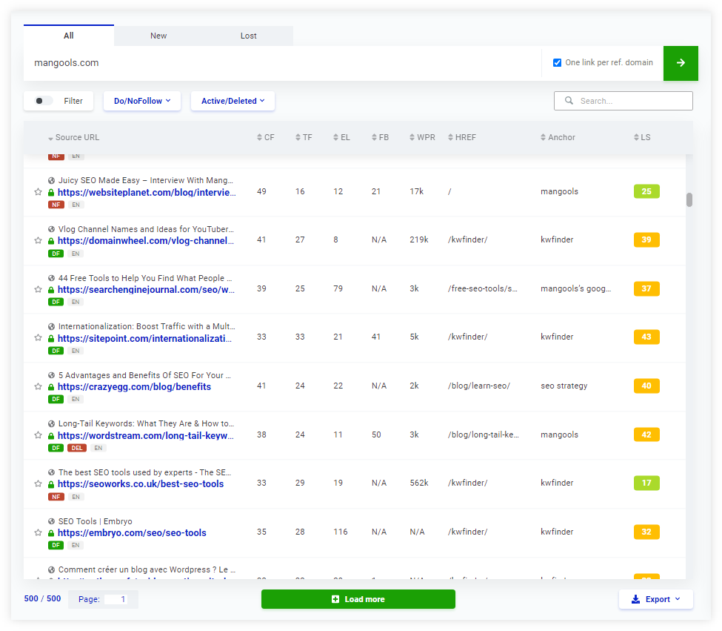The height and width of the screenshot is (631, 722).
Task: Star the searchenginejournal.com backlink row
Action: pyautogui.click(x=39, y=289)
